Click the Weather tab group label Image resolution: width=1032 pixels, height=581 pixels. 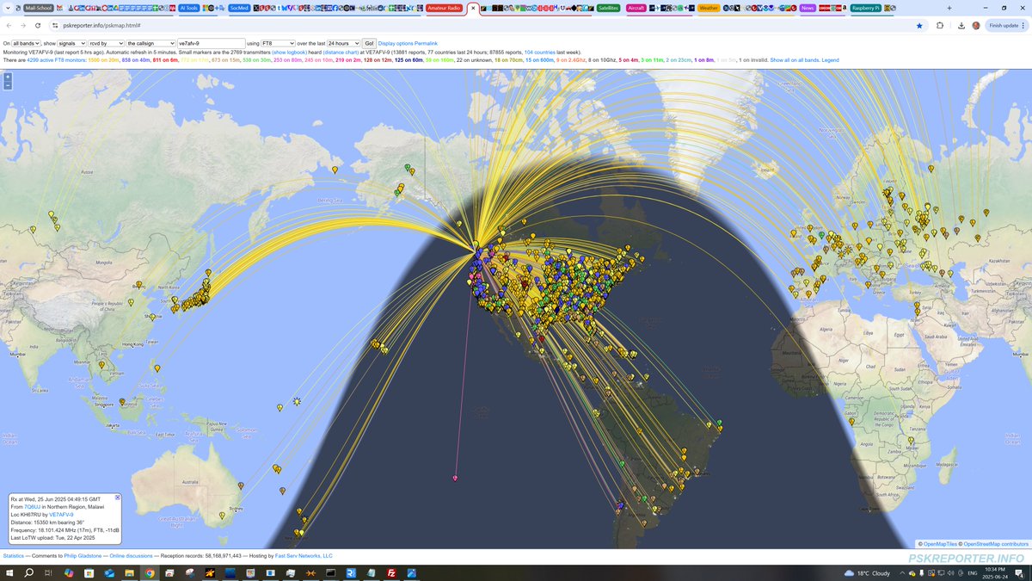(x=709, y=8)
